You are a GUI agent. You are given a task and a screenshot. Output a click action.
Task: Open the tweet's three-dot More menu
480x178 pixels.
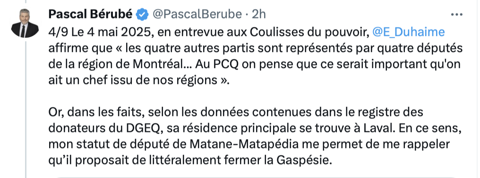click(x=457, y=14)
